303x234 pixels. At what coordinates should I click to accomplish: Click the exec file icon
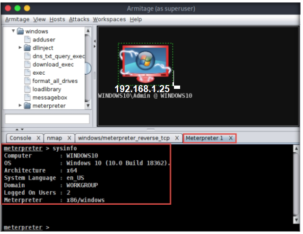[x=27, y=73]
